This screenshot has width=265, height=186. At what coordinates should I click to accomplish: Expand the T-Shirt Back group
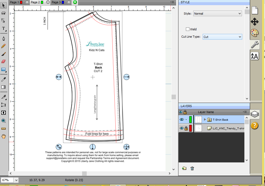[205, 120]
